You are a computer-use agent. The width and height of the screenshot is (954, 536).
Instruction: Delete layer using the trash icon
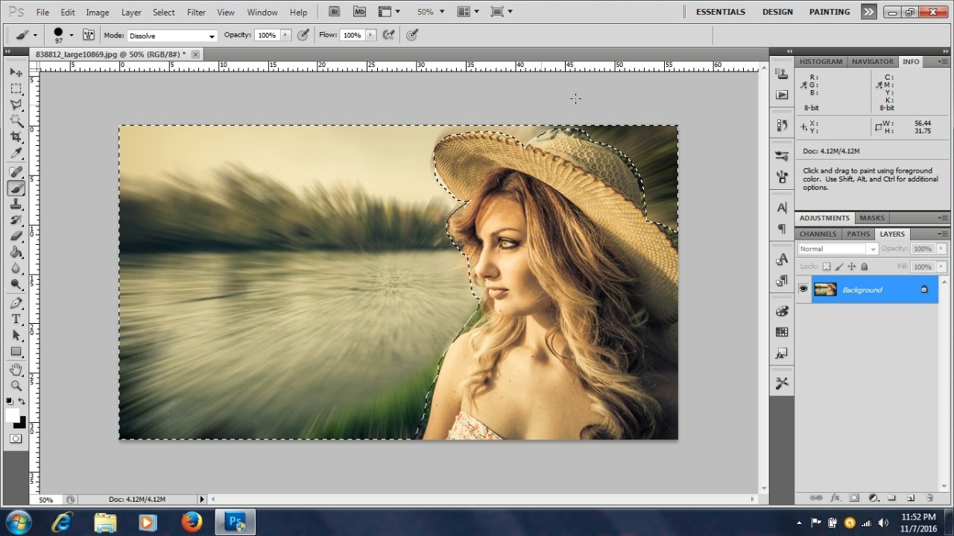[929, 498]
